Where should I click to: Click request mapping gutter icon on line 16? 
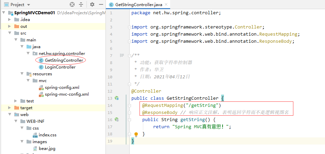click(117, 119)
